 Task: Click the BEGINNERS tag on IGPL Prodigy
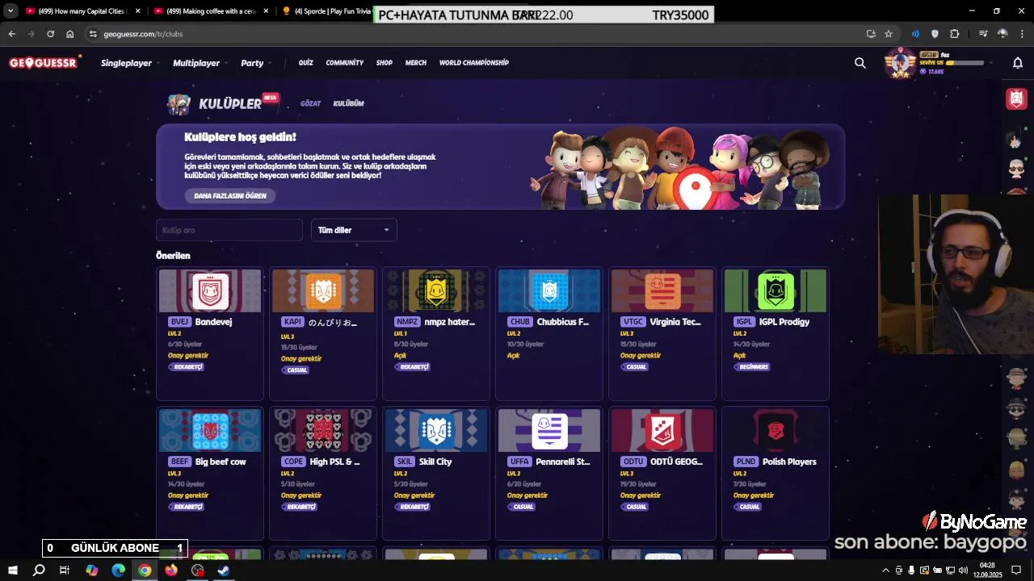[754, 367]
